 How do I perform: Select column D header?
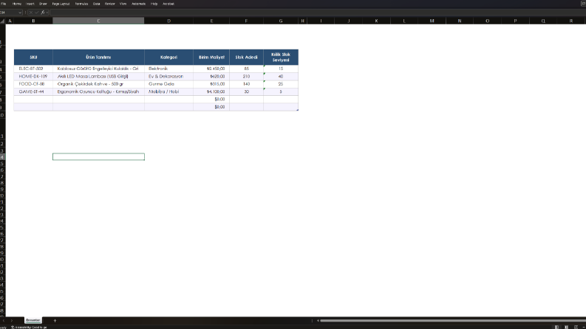(x=169, y=21)
